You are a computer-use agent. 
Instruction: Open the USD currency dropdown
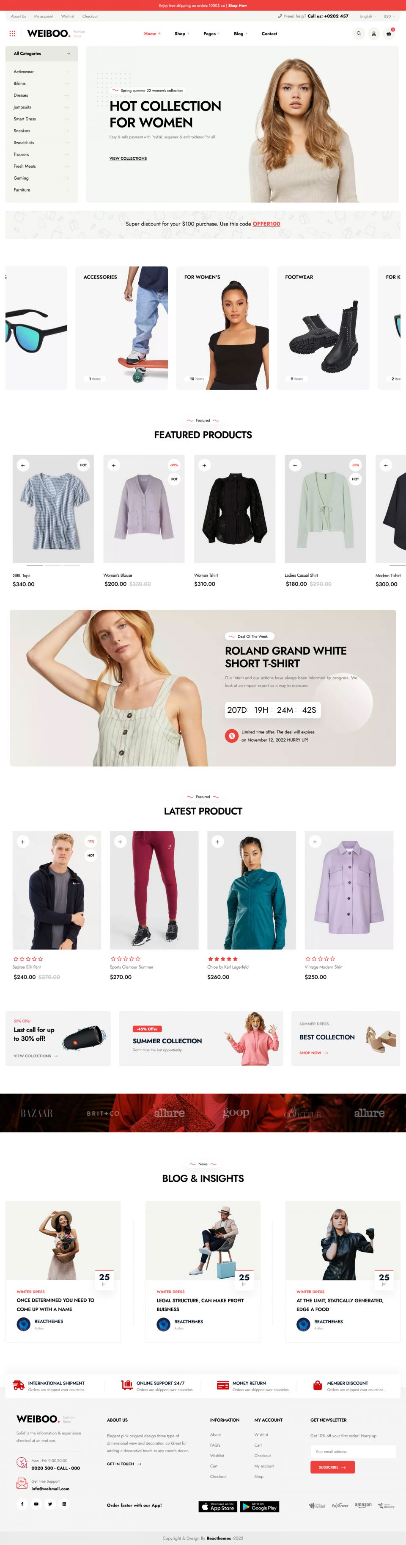389,16
